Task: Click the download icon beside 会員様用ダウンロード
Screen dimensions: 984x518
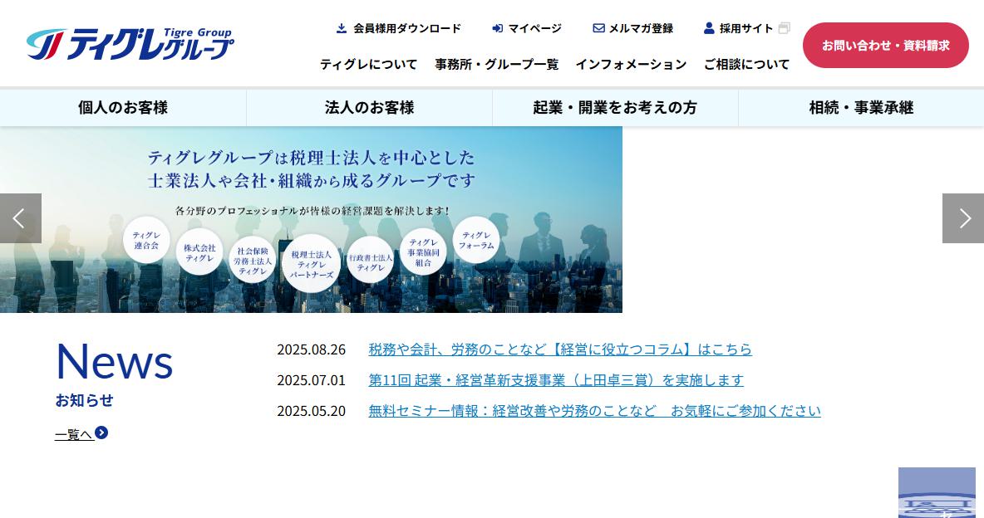Action: pyautogui.click(x=342, y=28)
